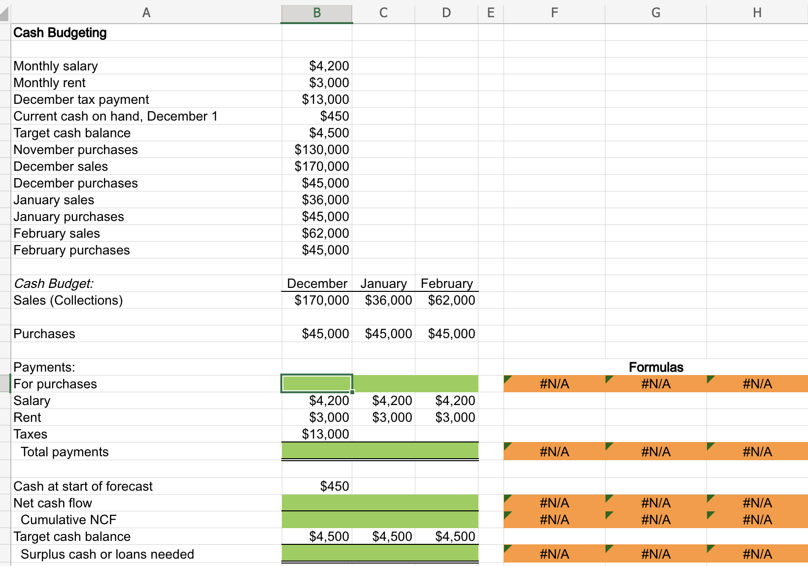Click the fill handle of the selected cell
This screenshot has height=566, width=808.
coord(352,391)
